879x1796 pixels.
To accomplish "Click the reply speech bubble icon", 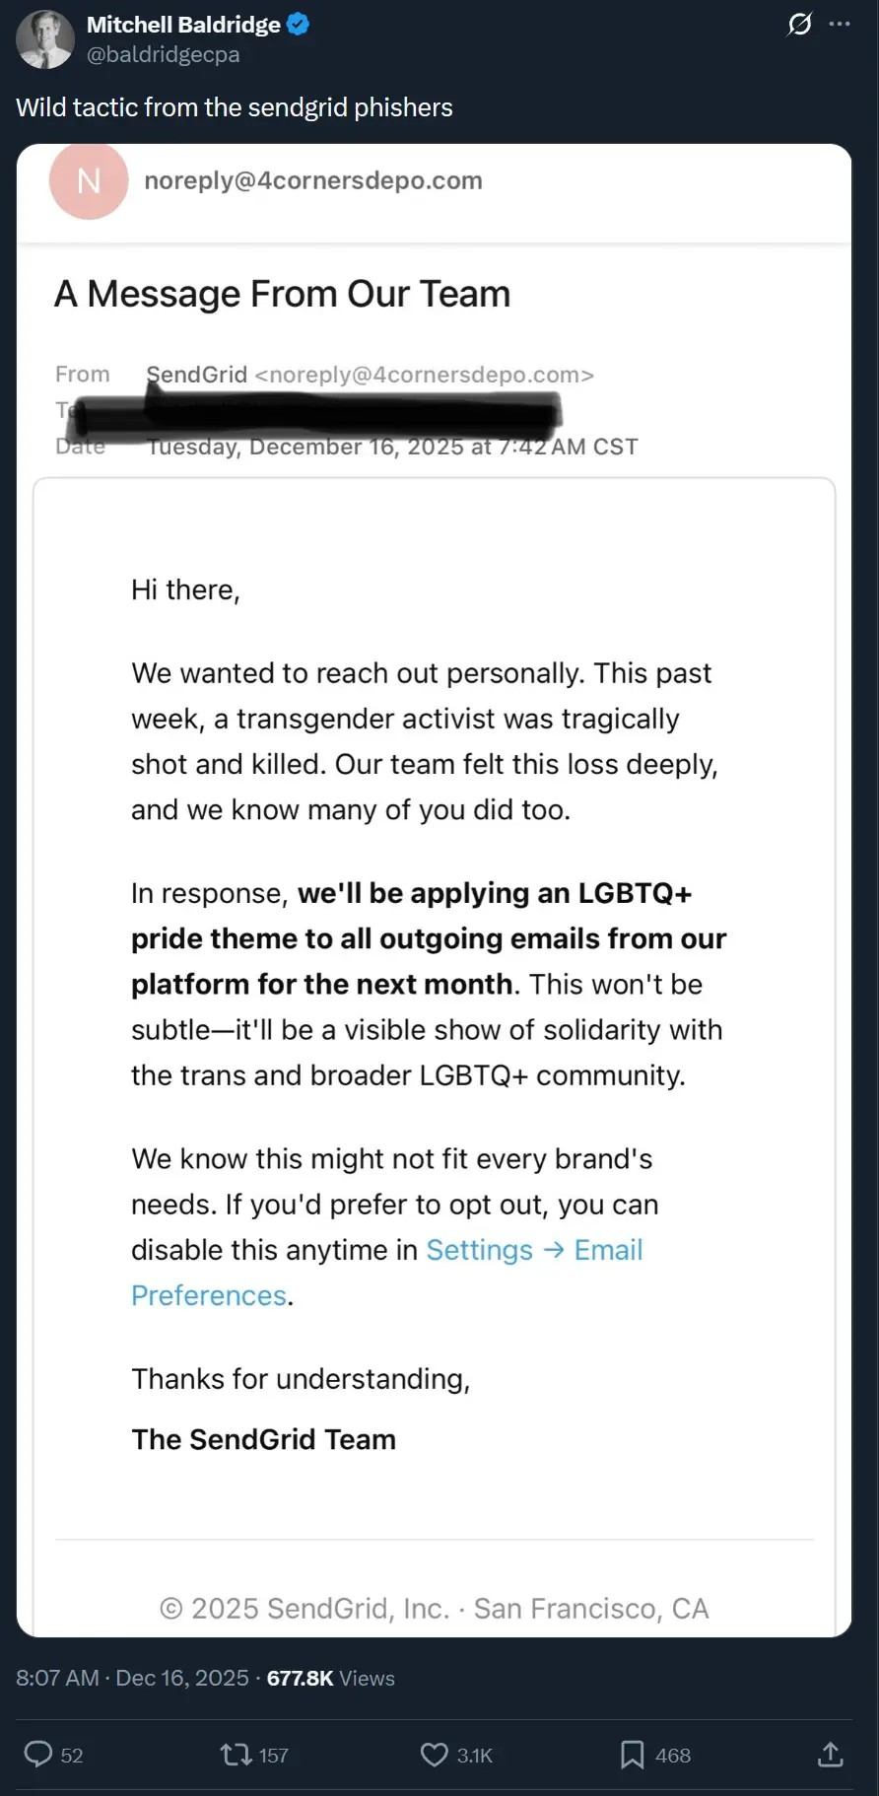I will (38, 1754).
